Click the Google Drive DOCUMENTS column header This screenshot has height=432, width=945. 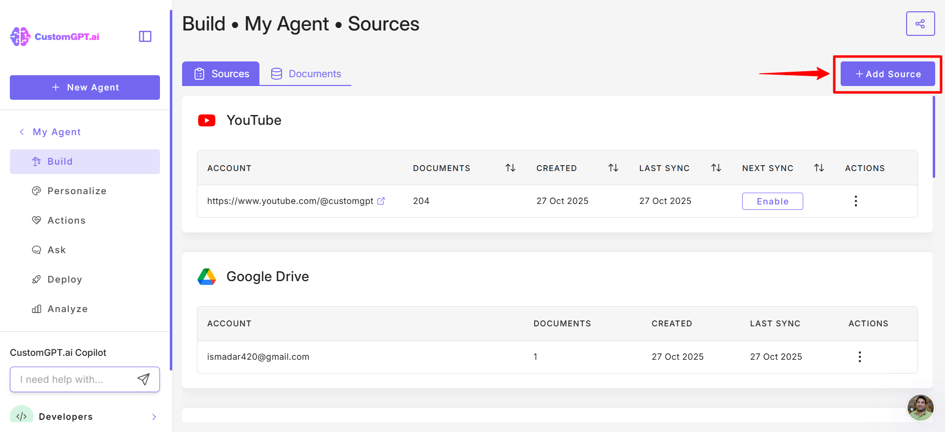pyautogui.click(x=562, y=323)
